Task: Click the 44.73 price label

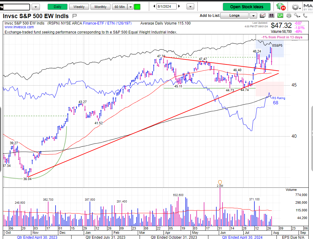Action: point(230,90)
